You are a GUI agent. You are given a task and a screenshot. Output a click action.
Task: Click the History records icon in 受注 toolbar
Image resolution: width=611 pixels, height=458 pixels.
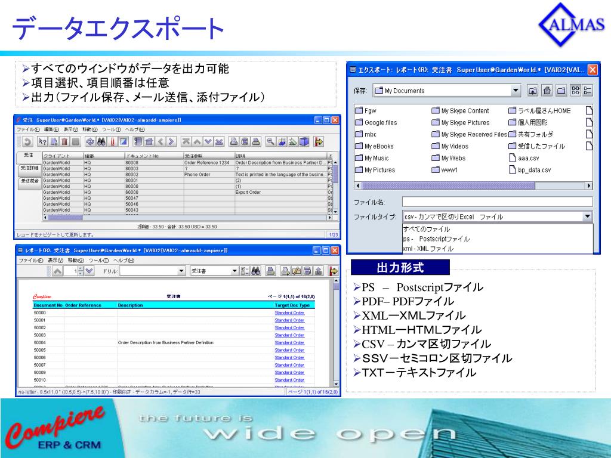click(x=138, y=142)
